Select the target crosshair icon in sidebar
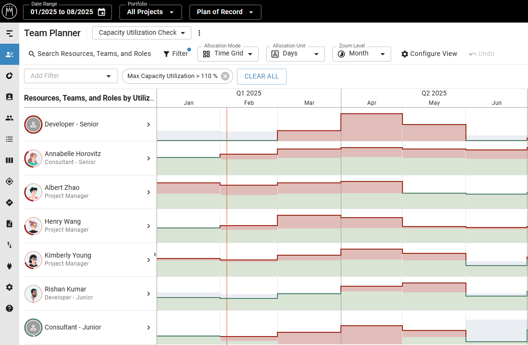 tap(9, 181)
